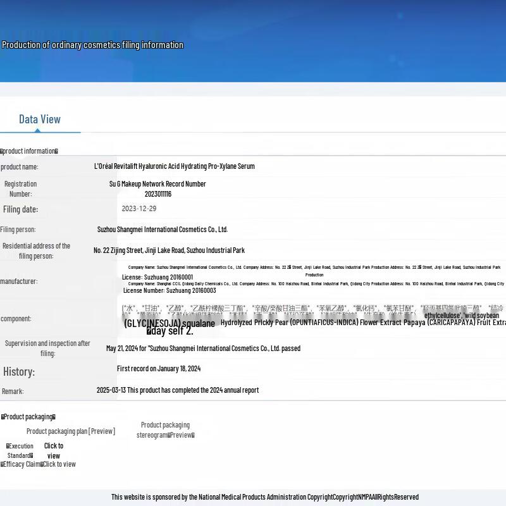Click to view the Efficacy Claim
Image resolution: width=506 pixels, height=506 pixels.
point(59,464)
